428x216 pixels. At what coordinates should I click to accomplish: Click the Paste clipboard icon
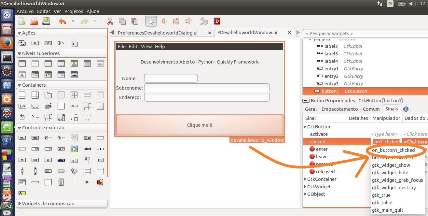[x=135, y=22]
